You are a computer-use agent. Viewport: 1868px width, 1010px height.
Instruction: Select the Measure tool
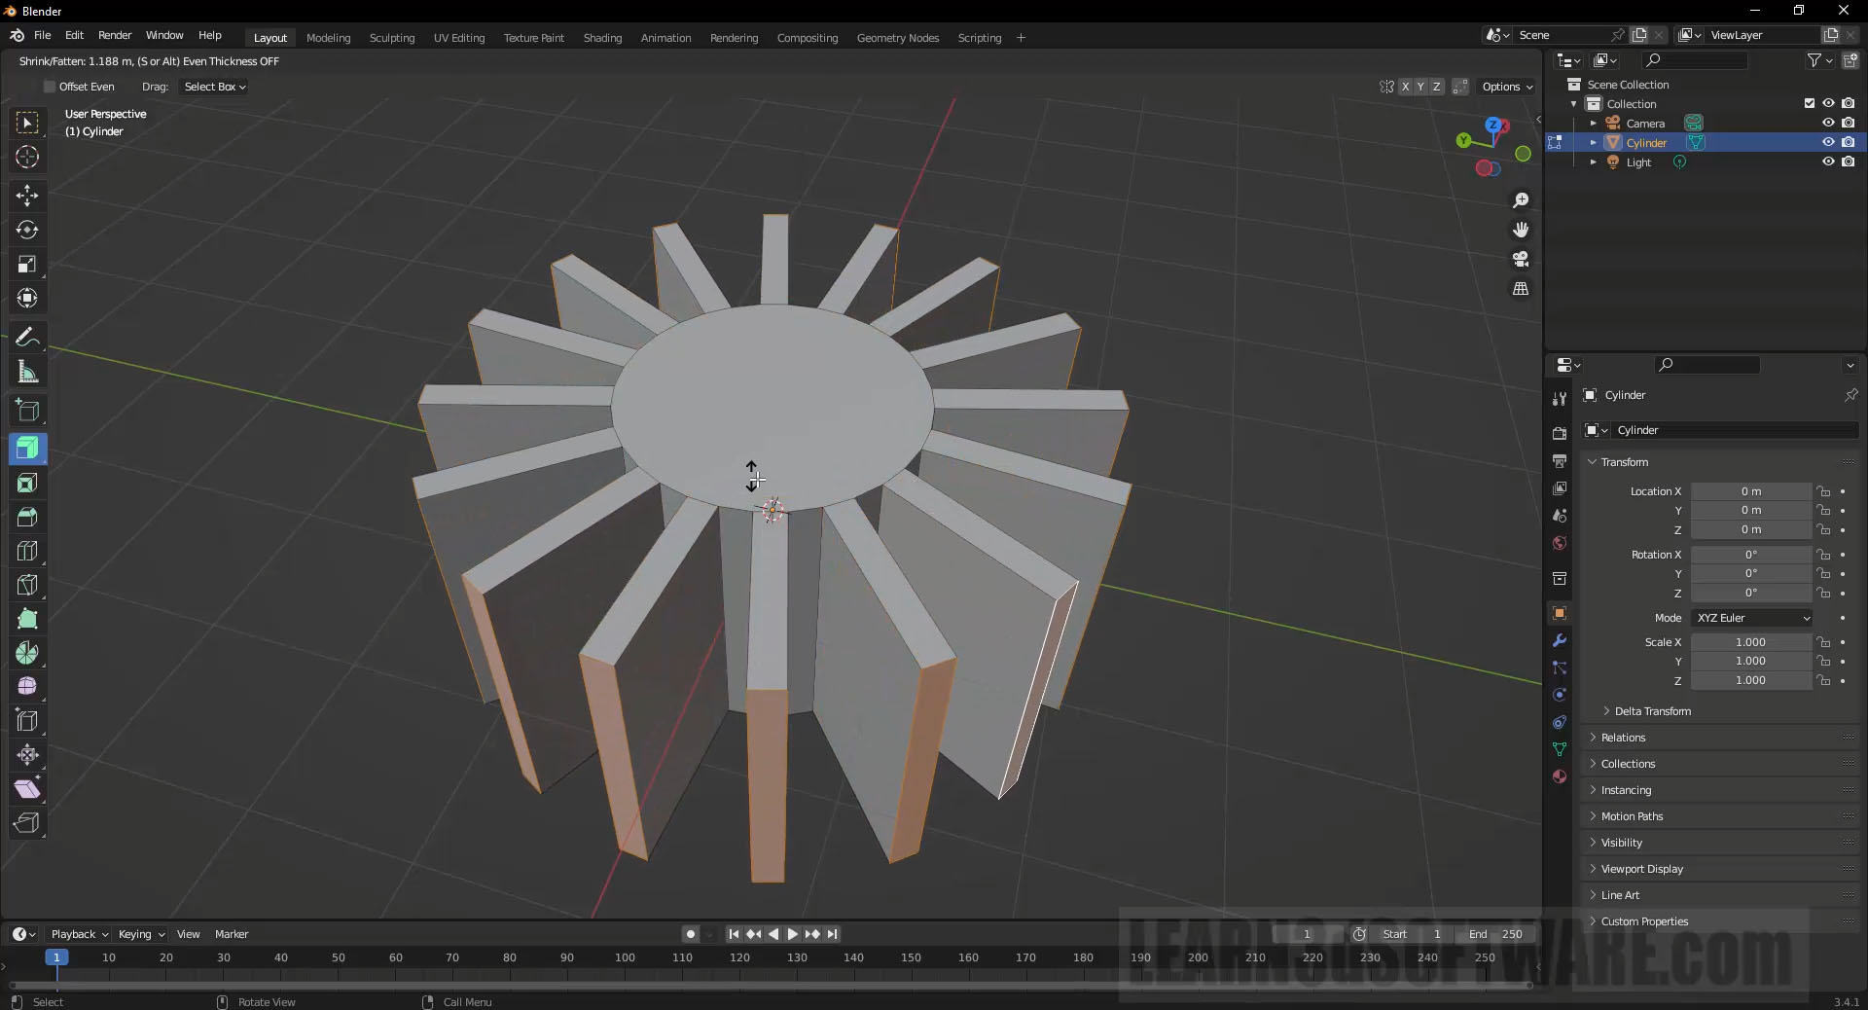coord(27,372)
